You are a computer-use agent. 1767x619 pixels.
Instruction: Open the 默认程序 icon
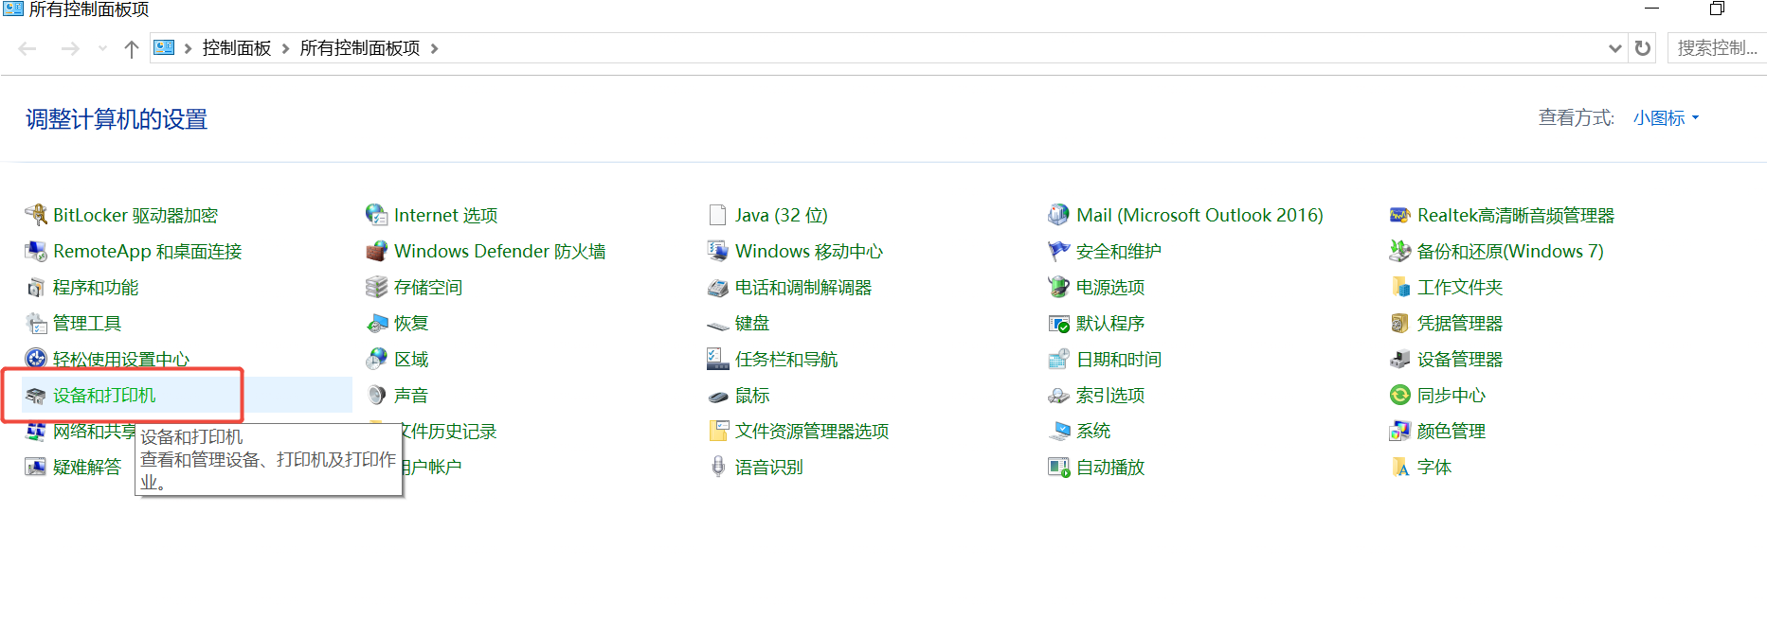1059,323
